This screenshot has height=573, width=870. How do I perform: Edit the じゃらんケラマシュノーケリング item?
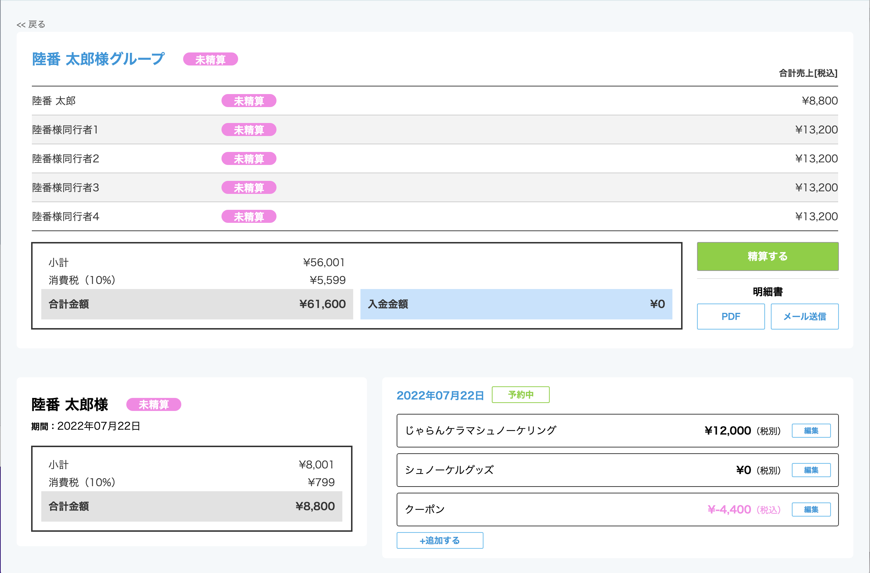[x=811, y=430]
